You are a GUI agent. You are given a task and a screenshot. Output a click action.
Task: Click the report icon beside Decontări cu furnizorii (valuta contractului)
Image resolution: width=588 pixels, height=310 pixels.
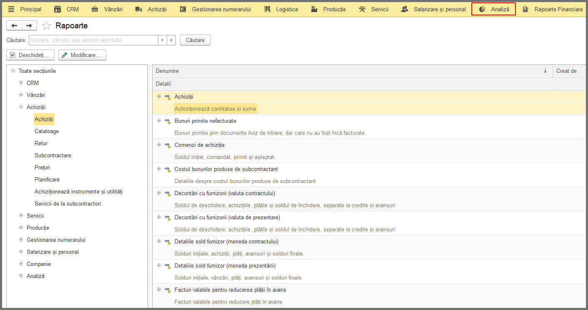(x=168, y=193)
